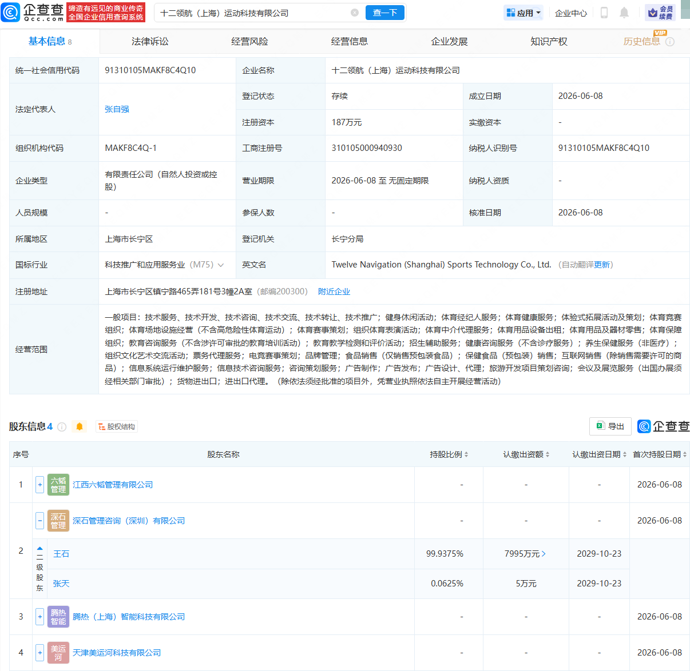The image size is (690, 671).
Task: Open sub-shareholder 张天 profile
Action: click(61, 584)
